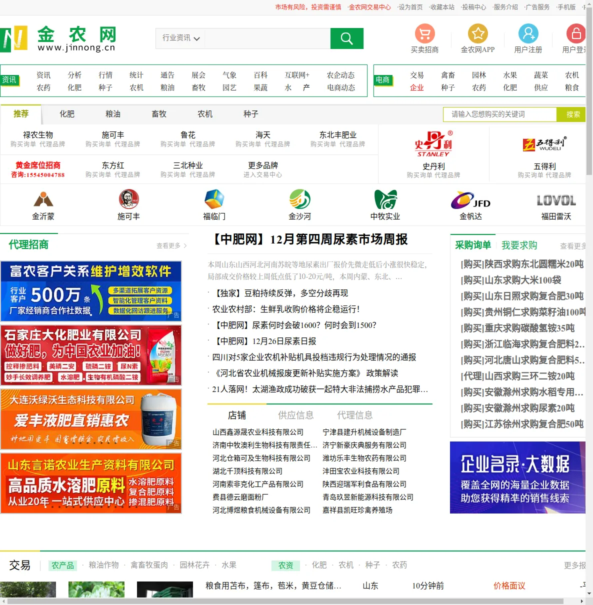Switch to the 推荐 tab
The height and width of the screenshot is (605, 593).
21,114
